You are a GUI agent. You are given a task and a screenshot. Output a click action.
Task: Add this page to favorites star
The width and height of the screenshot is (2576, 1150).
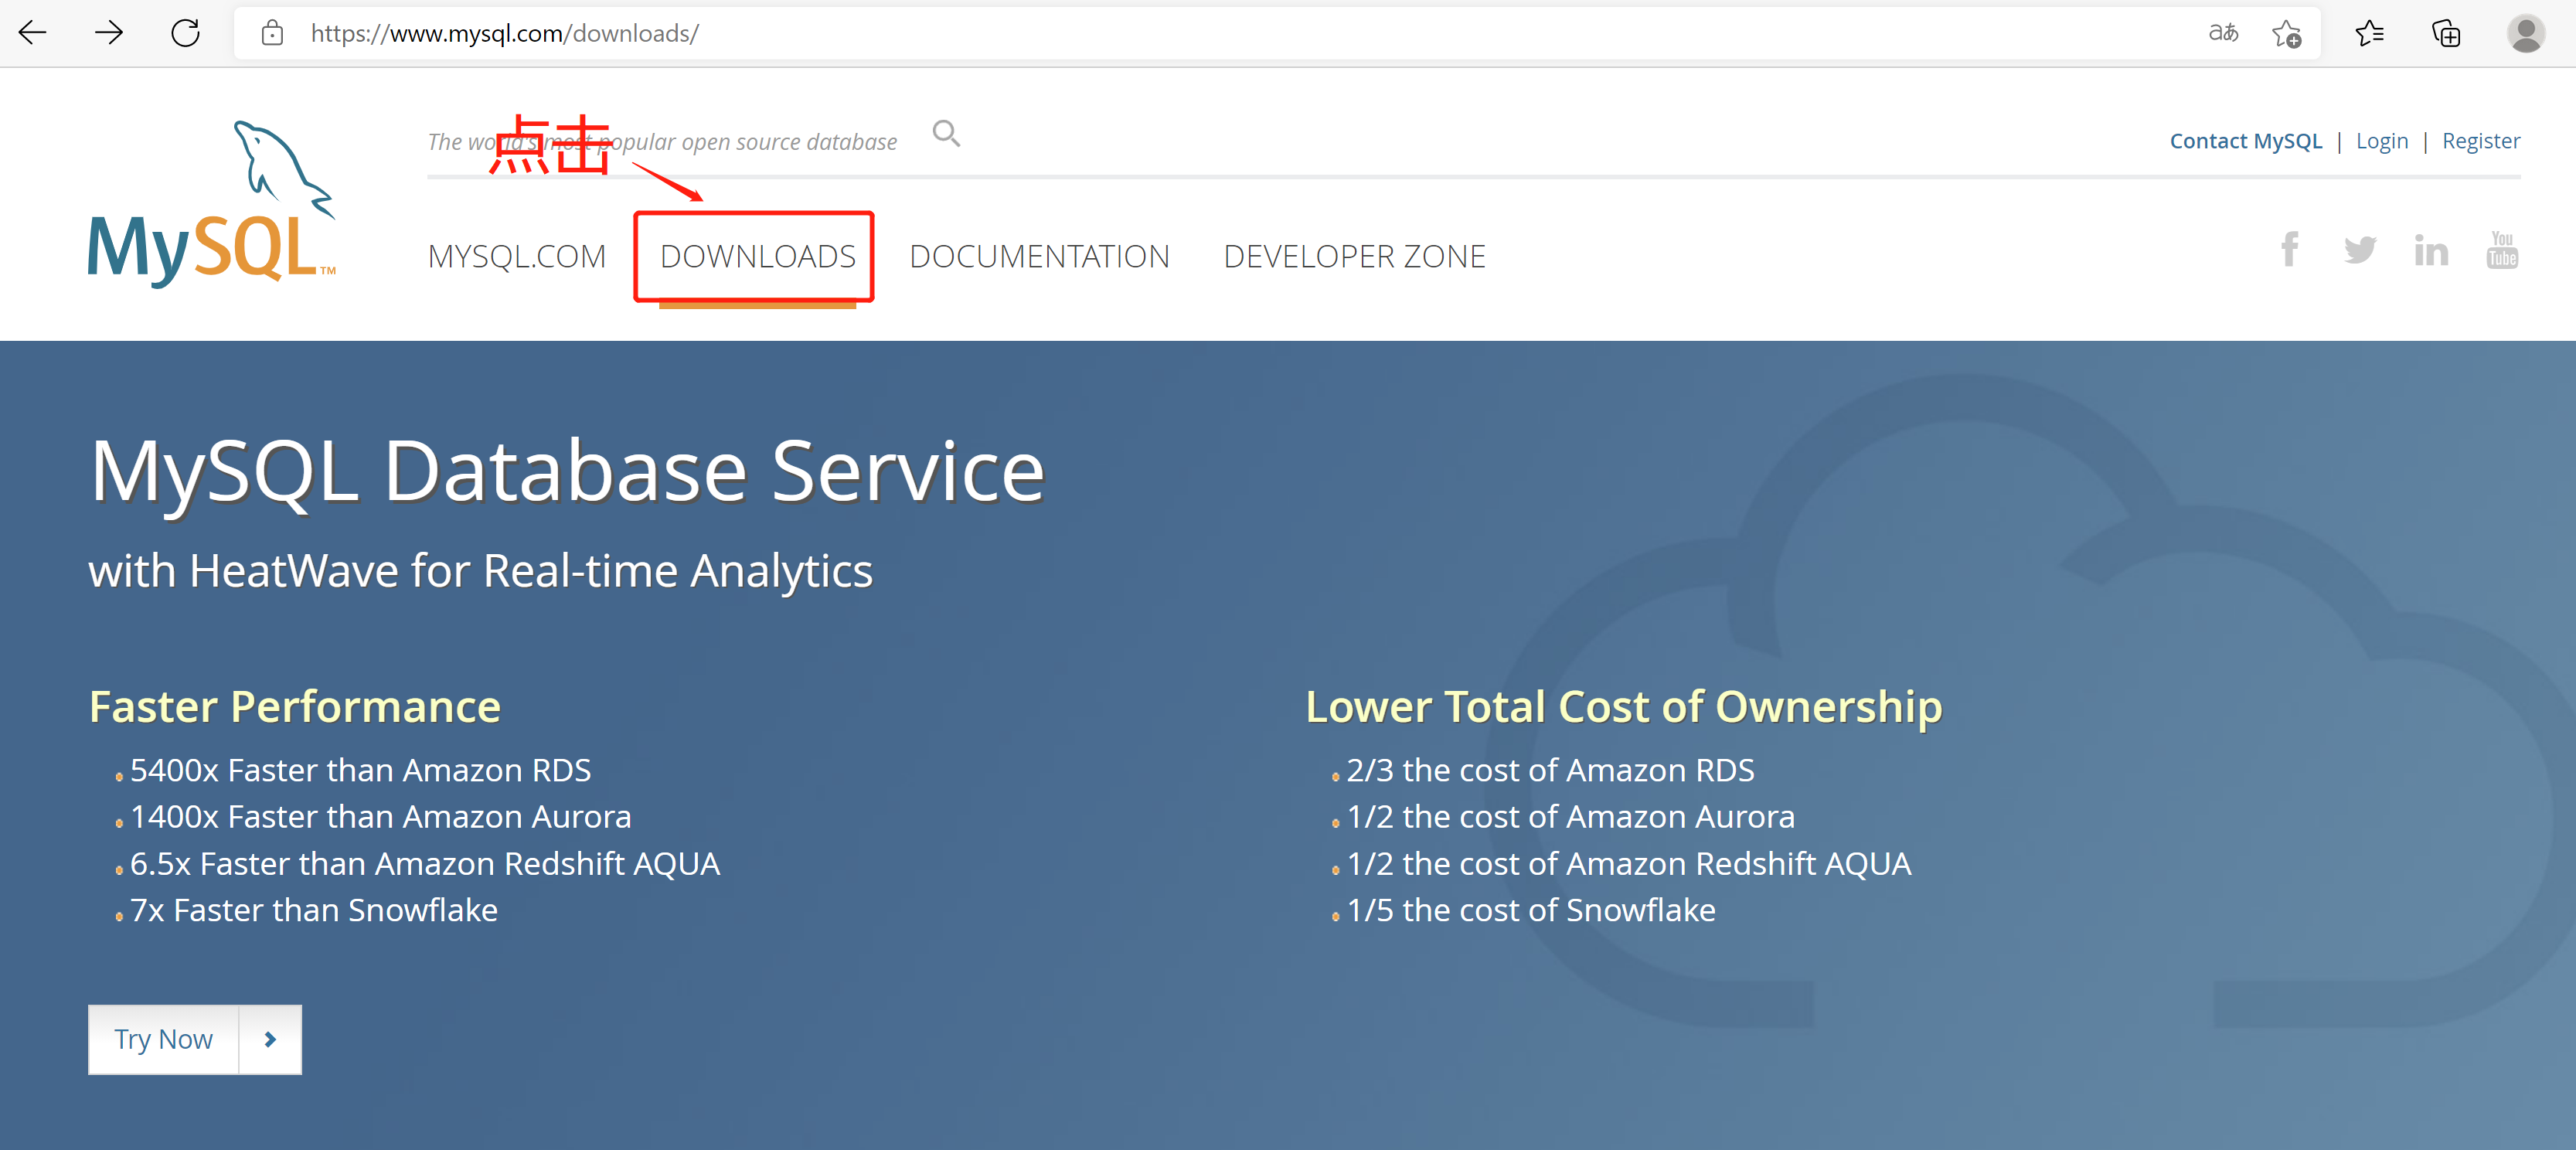[x=2286, y=33]
